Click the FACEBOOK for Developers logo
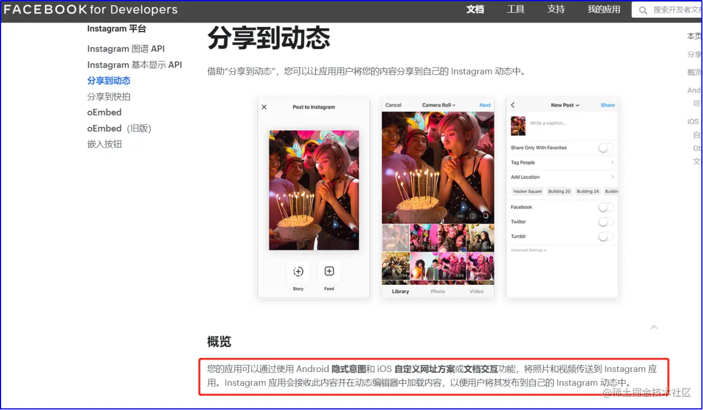 pyautogui.click(x=91, y=9)
